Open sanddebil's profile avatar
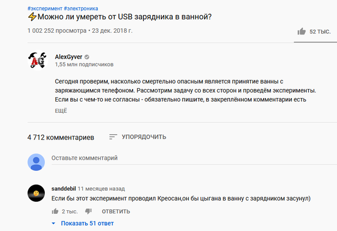 coord(36,193)
